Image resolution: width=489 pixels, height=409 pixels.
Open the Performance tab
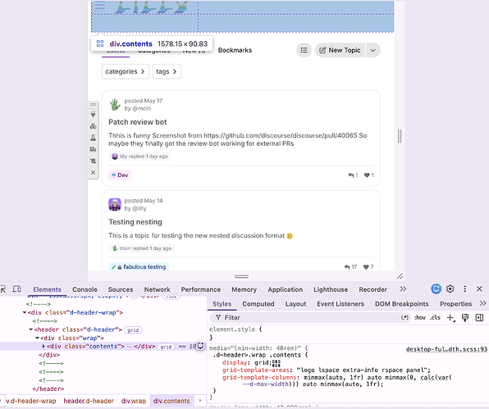click(201, 289)
